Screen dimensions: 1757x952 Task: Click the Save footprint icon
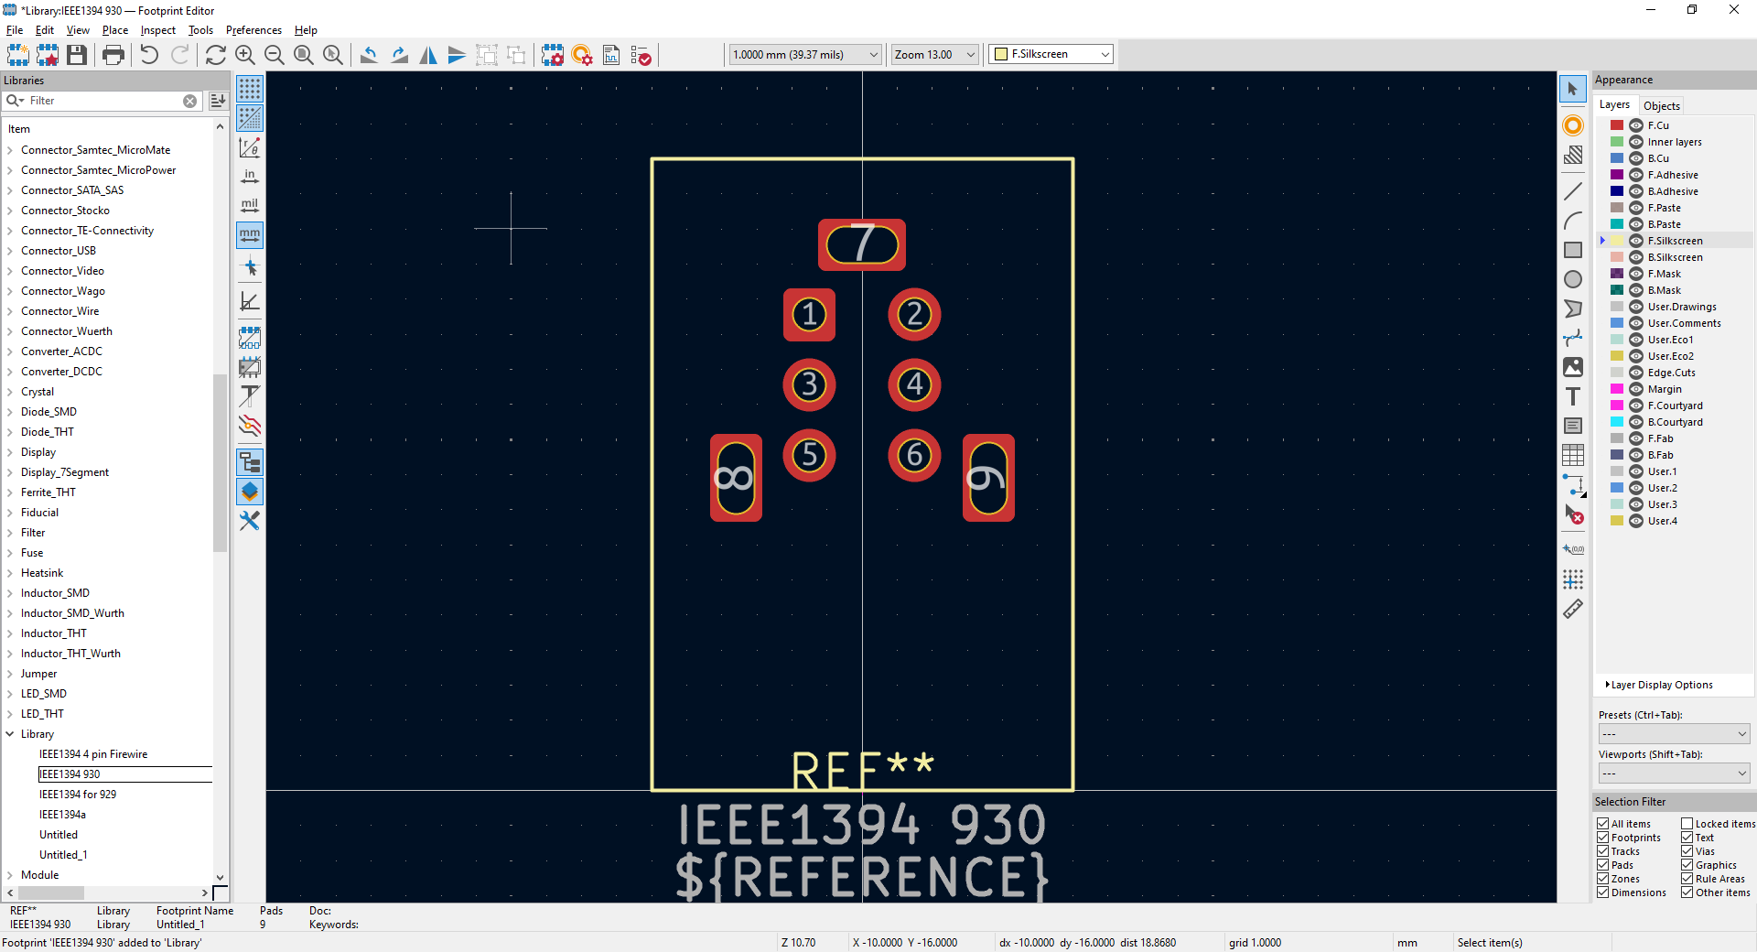tap(77, 55)
